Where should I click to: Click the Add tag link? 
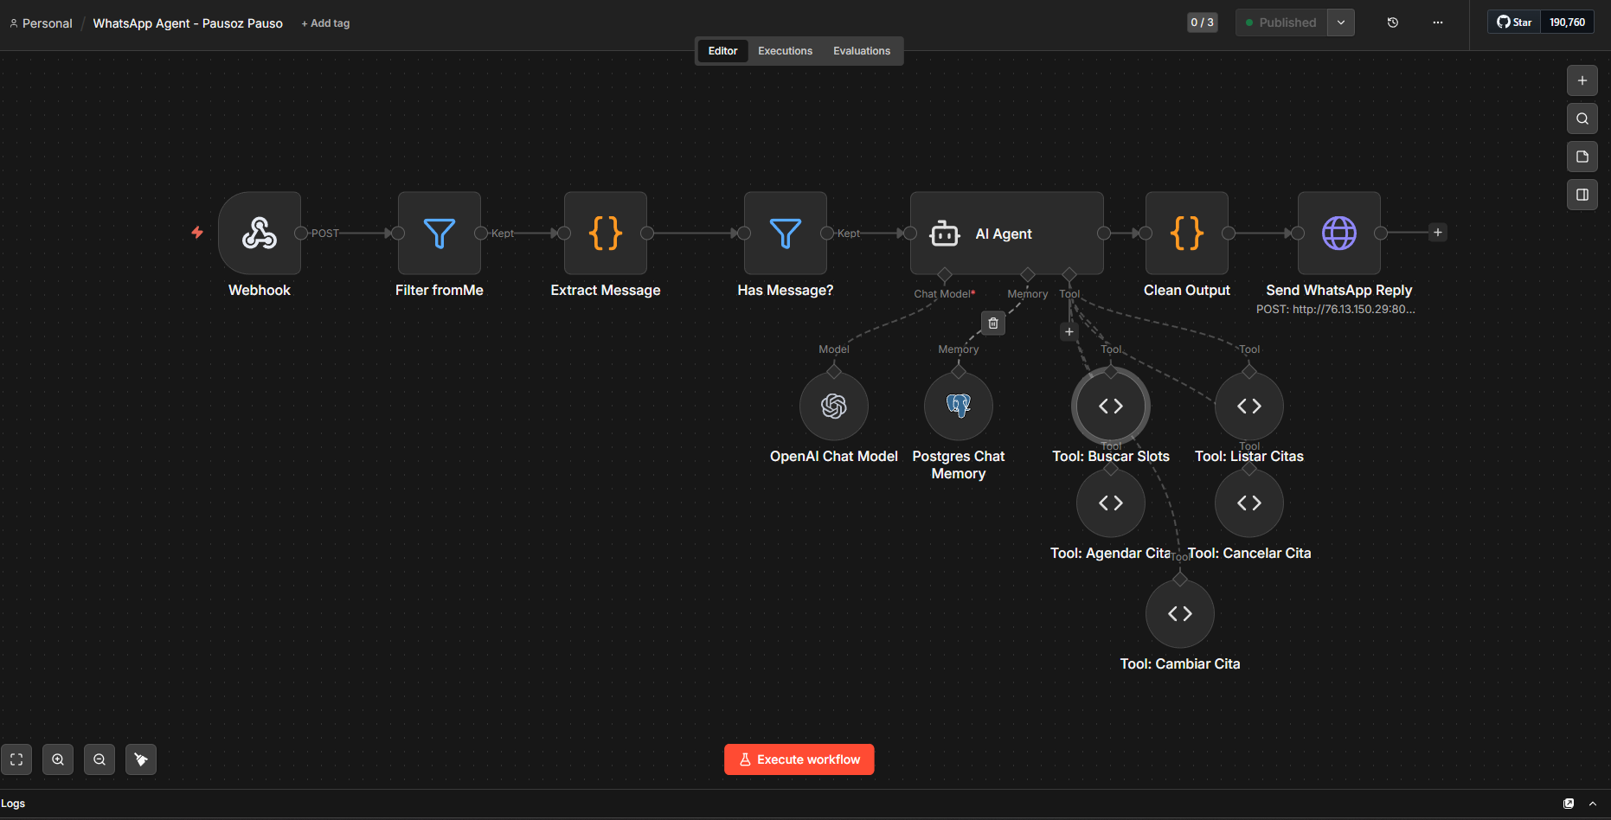[325, 23]
